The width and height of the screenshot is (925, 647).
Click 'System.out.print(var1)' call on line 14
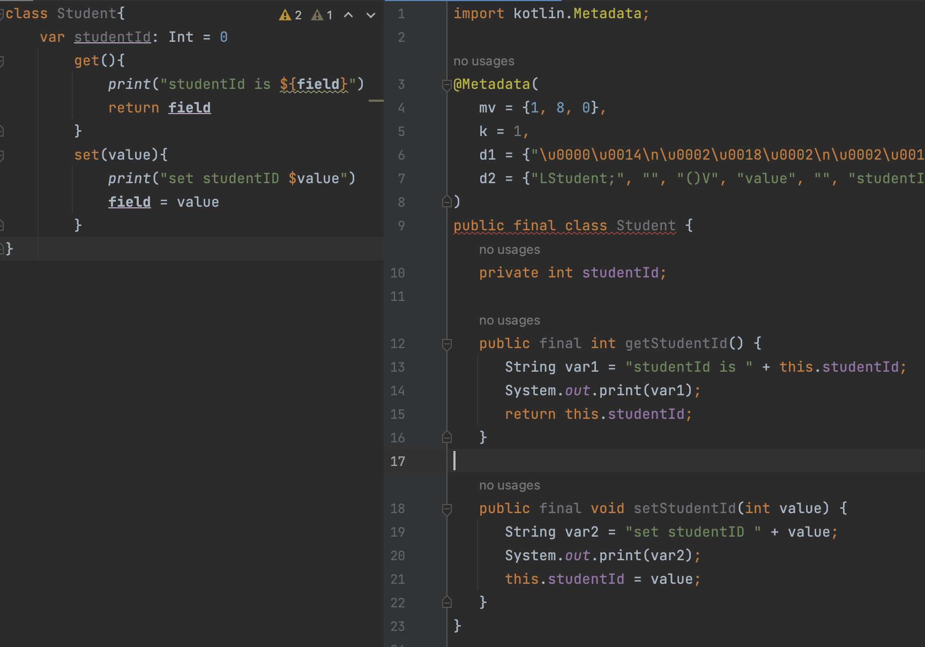(x=599, y=390)
